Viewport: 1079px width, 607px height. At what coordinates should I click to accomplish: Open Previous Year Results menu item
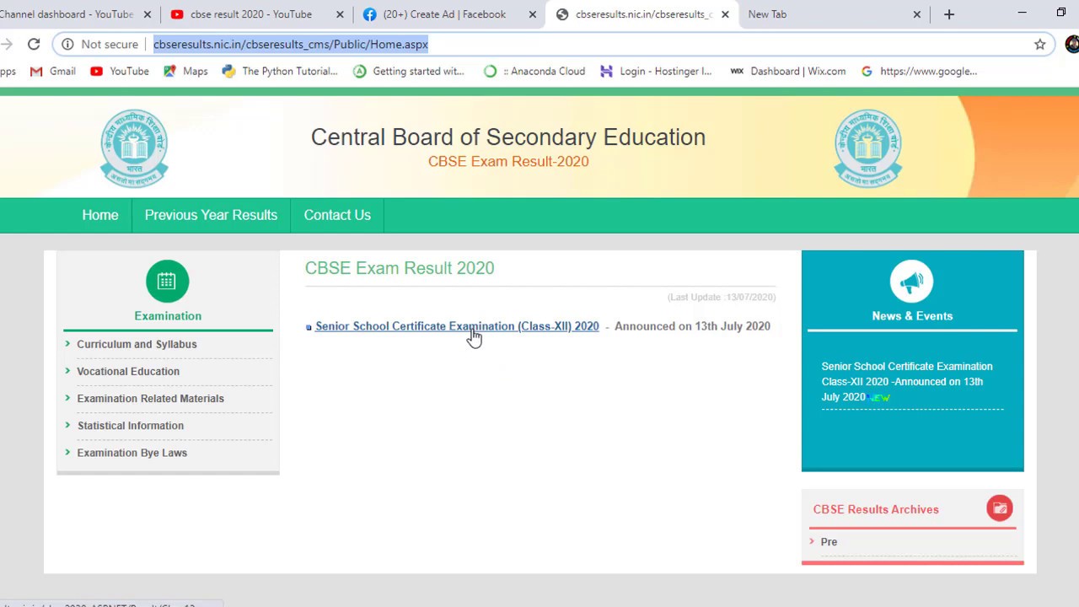point(211,215)
